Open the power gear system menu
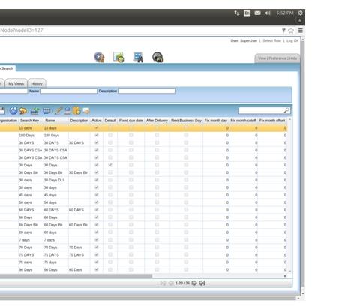Screen dimensions: 348x306 (300, 13)
